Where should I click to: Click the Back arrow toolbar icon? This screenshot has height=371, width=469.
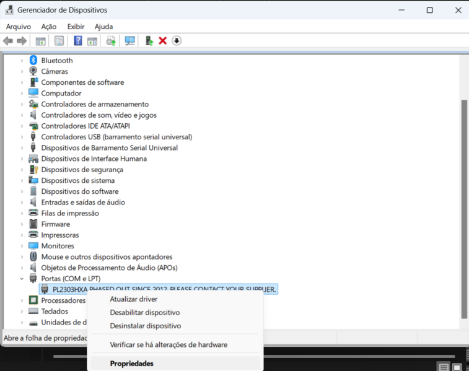pos(8,41)
